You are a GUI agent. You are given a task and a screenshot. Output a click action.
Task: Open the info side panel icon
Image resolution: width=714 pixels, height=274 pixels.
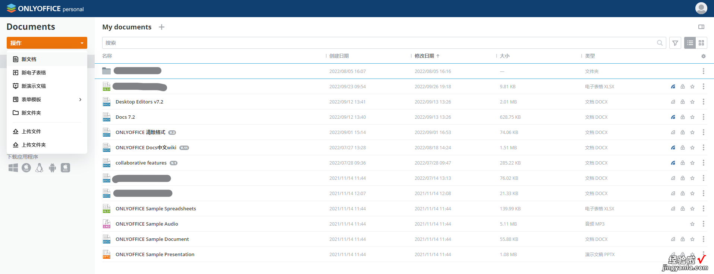coord(701,27)
